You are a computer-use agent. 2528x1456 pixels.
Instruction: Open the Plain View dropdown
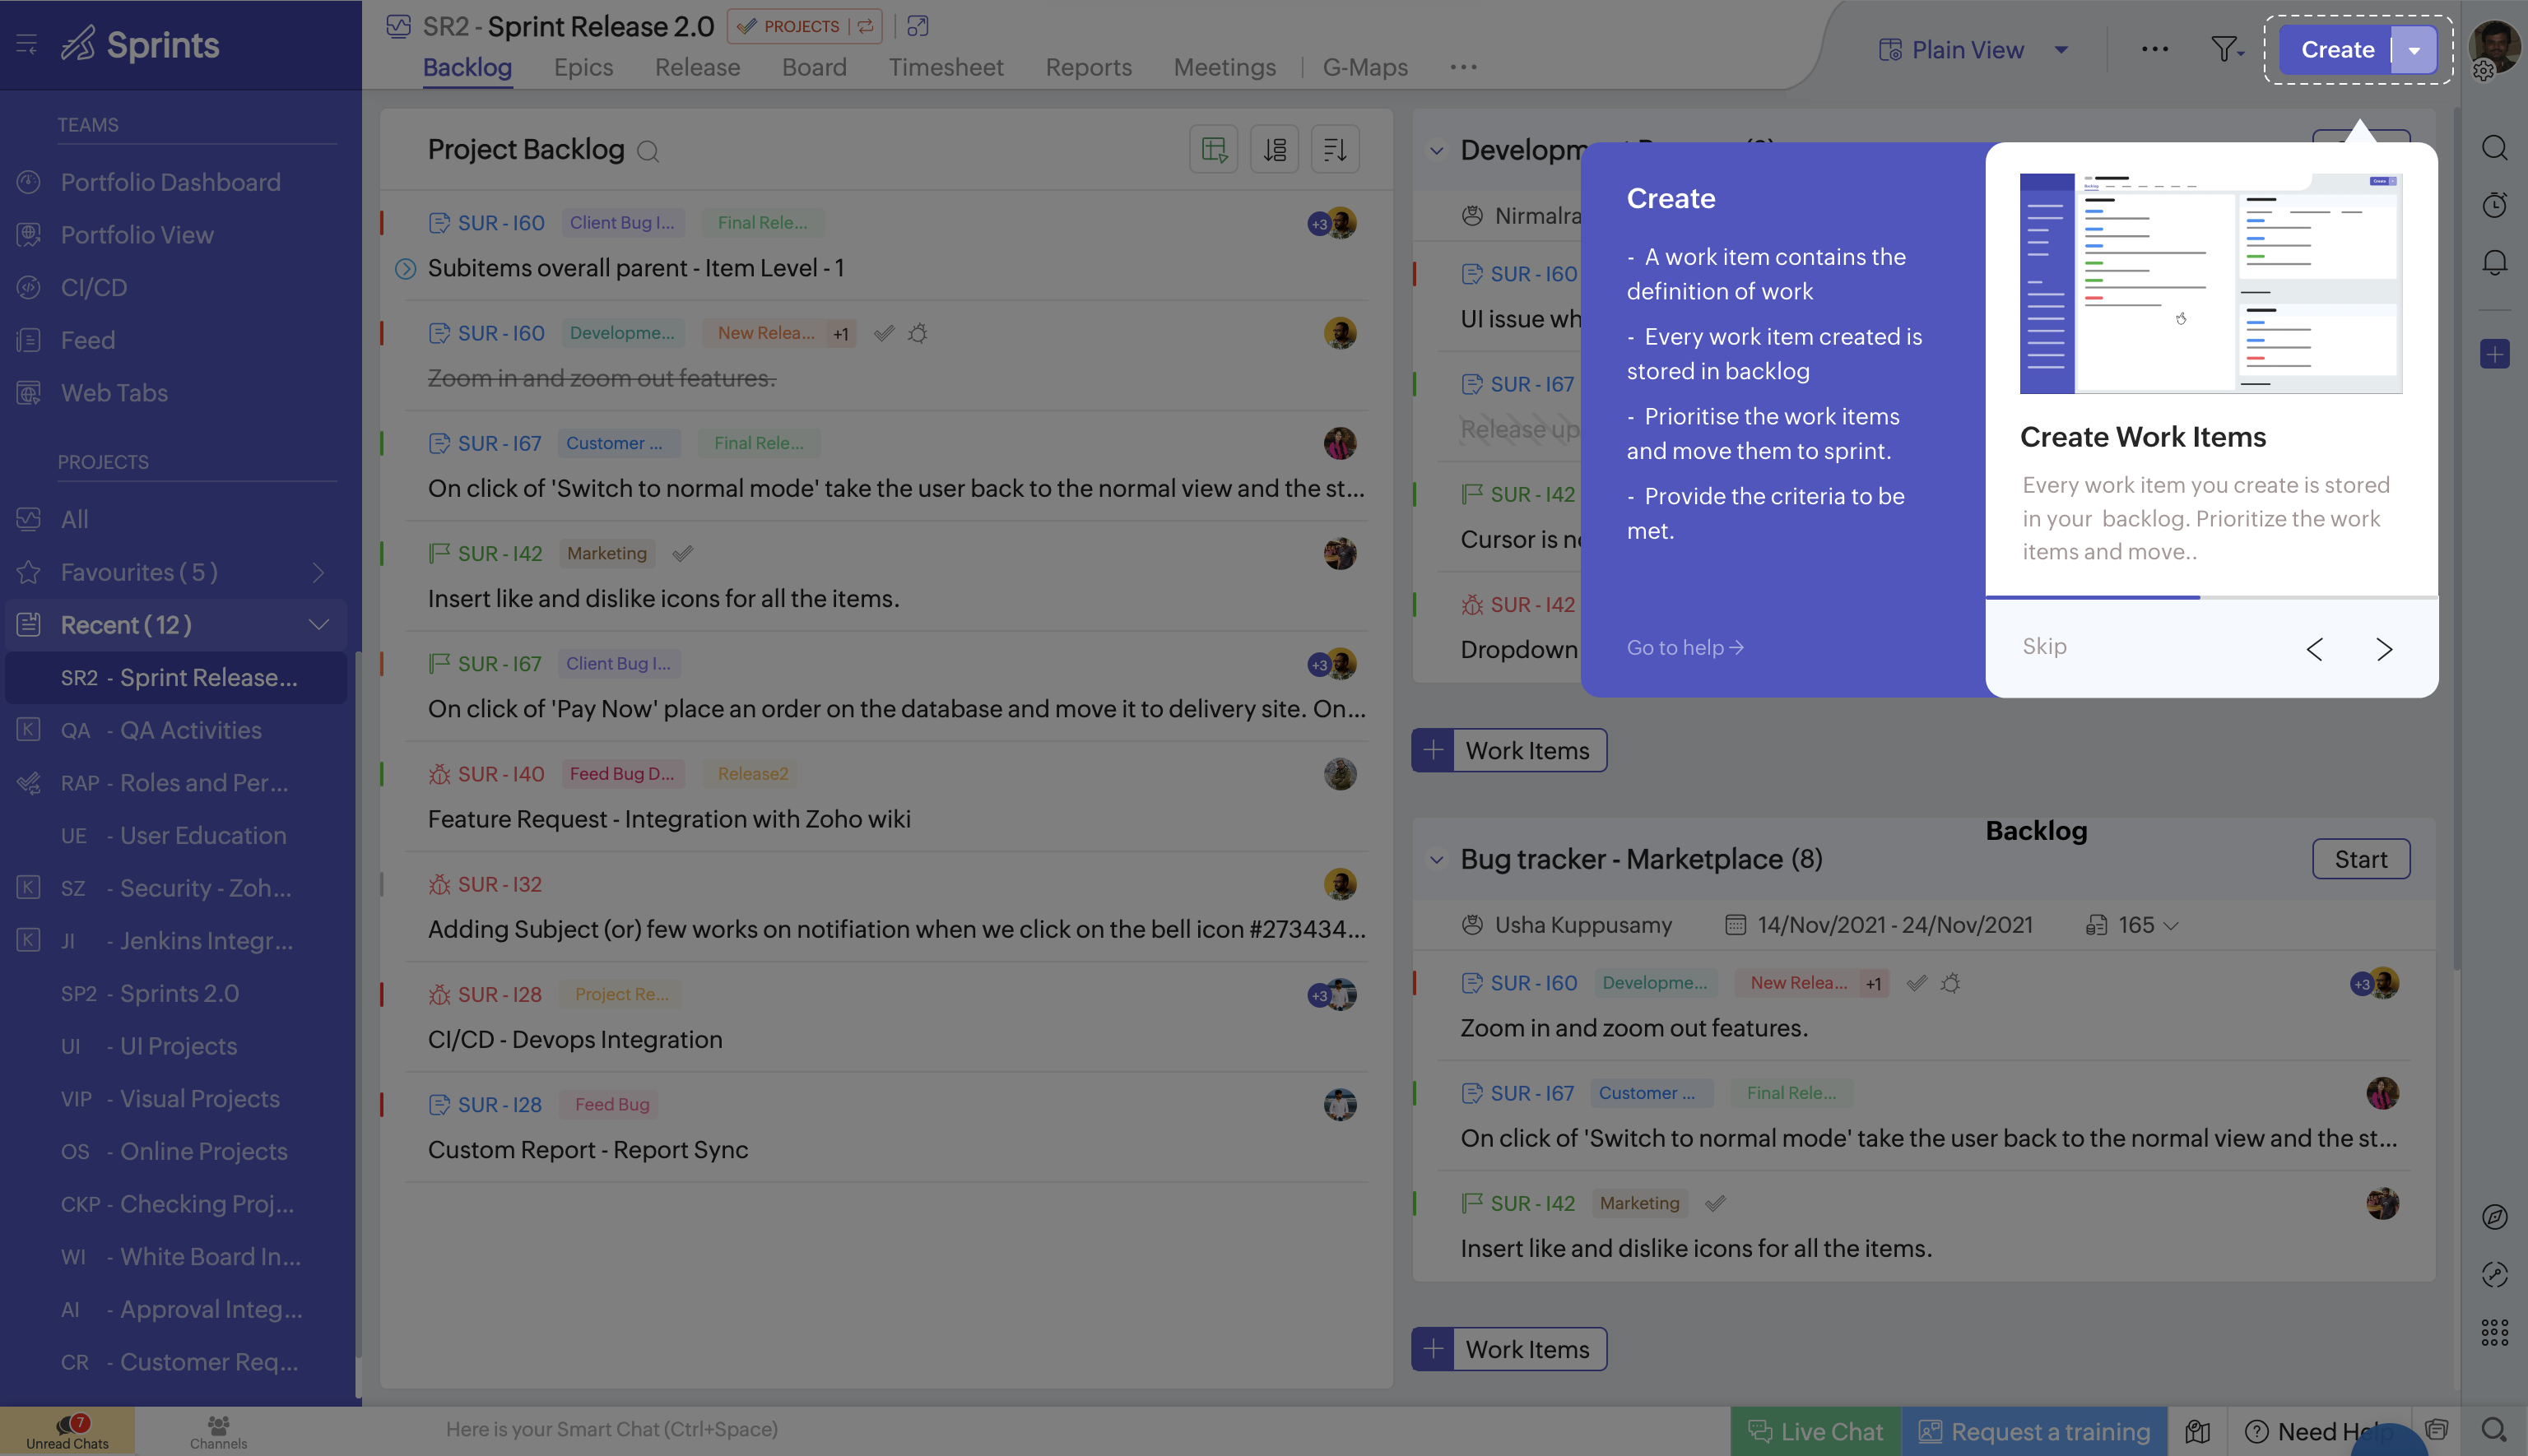tap(2060, 49)
